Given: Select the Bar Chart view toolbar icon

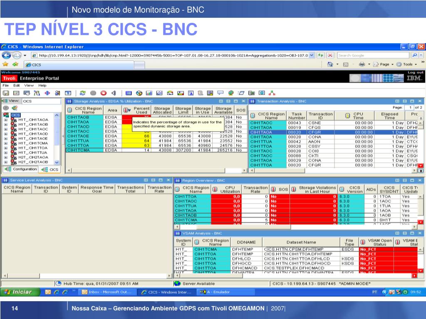Looking at the screenshot, I should point(149,93).
